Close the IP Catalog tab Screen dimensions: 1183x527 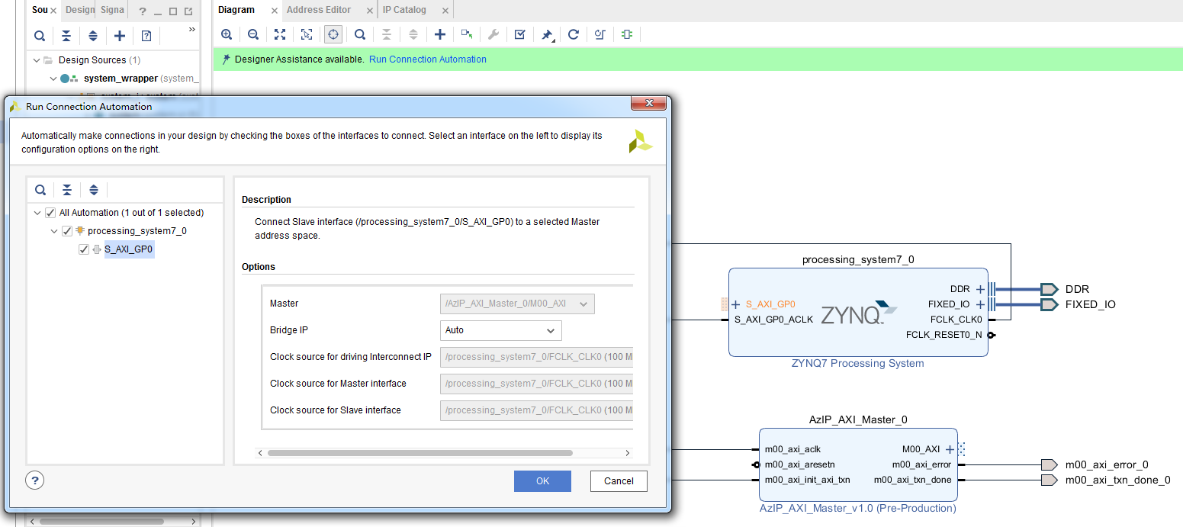pyautogui.click(x=445, y=11)
